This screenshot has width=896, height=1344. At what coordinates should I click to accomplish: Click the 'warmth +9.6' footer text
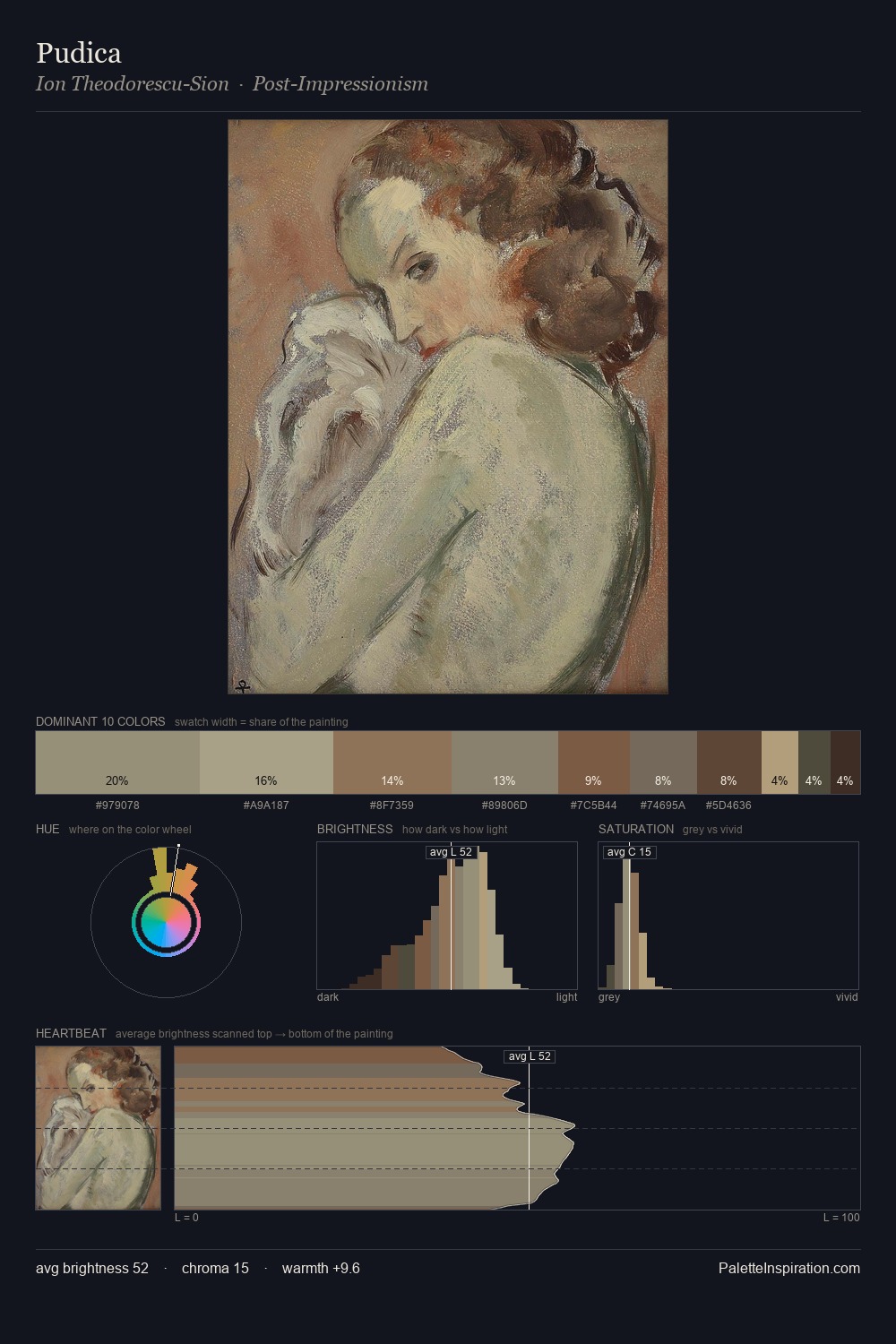tap(321, 1269)
